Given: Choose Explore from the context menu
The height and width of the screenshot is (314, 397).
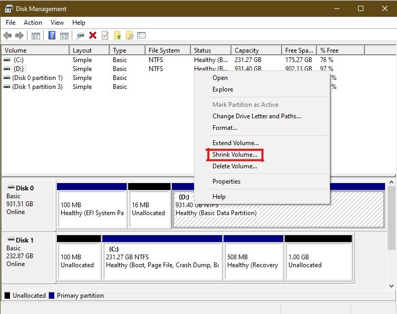Looking at the screenshot, I should [262, 89].
